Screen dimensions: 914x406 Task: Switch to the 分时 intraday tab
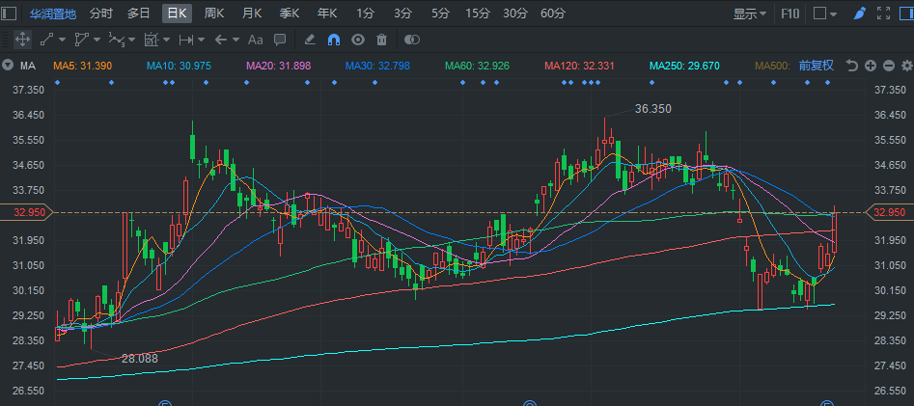tap(100, 14)
